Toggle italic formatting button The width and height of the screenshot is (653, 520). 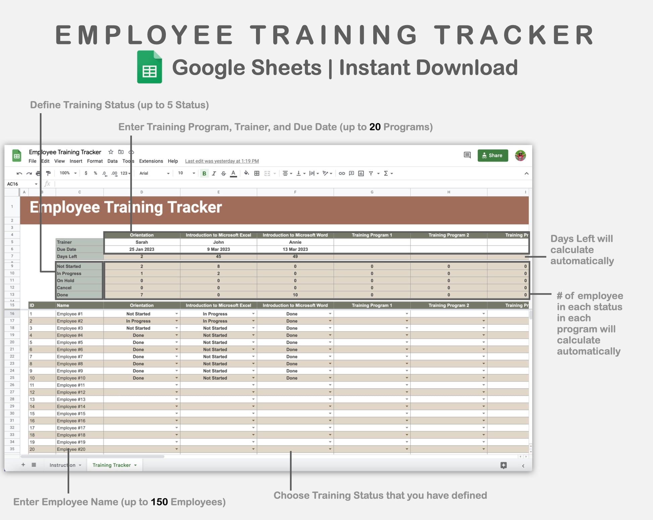point(214,173)
